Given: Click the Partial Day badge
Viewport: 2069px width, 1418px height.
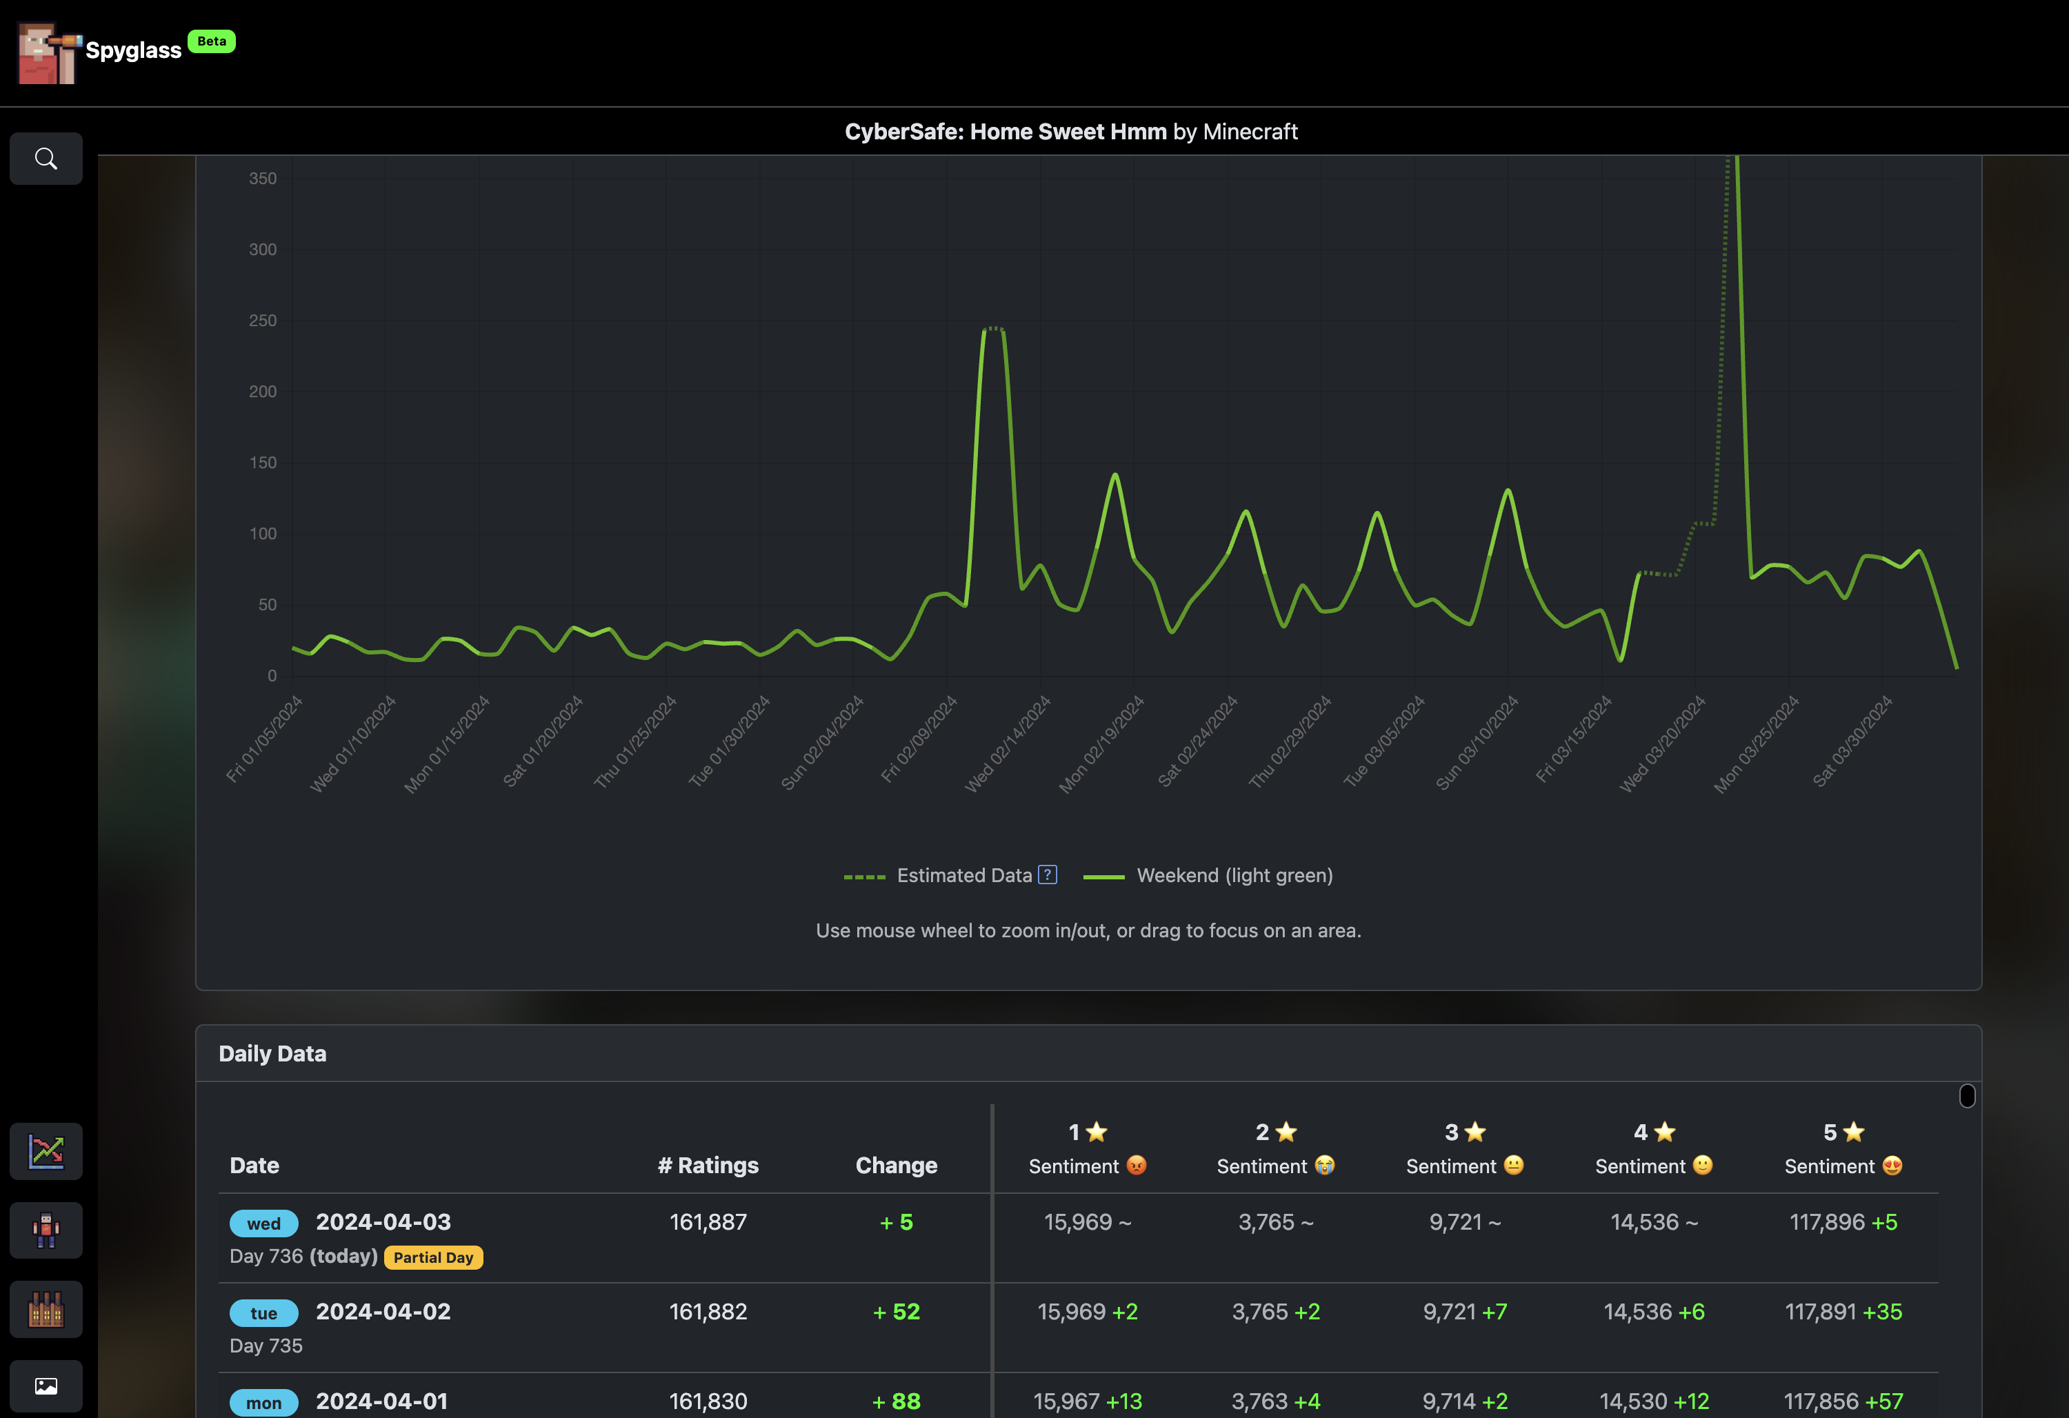Looking at the screenshot, I should point(434,1257).
